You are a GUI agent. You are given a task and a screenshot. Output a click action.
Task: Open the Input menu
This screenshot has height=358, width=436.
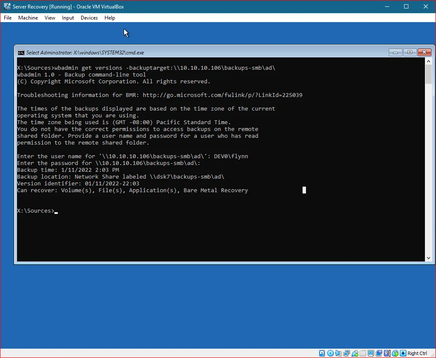coord(68,18)
